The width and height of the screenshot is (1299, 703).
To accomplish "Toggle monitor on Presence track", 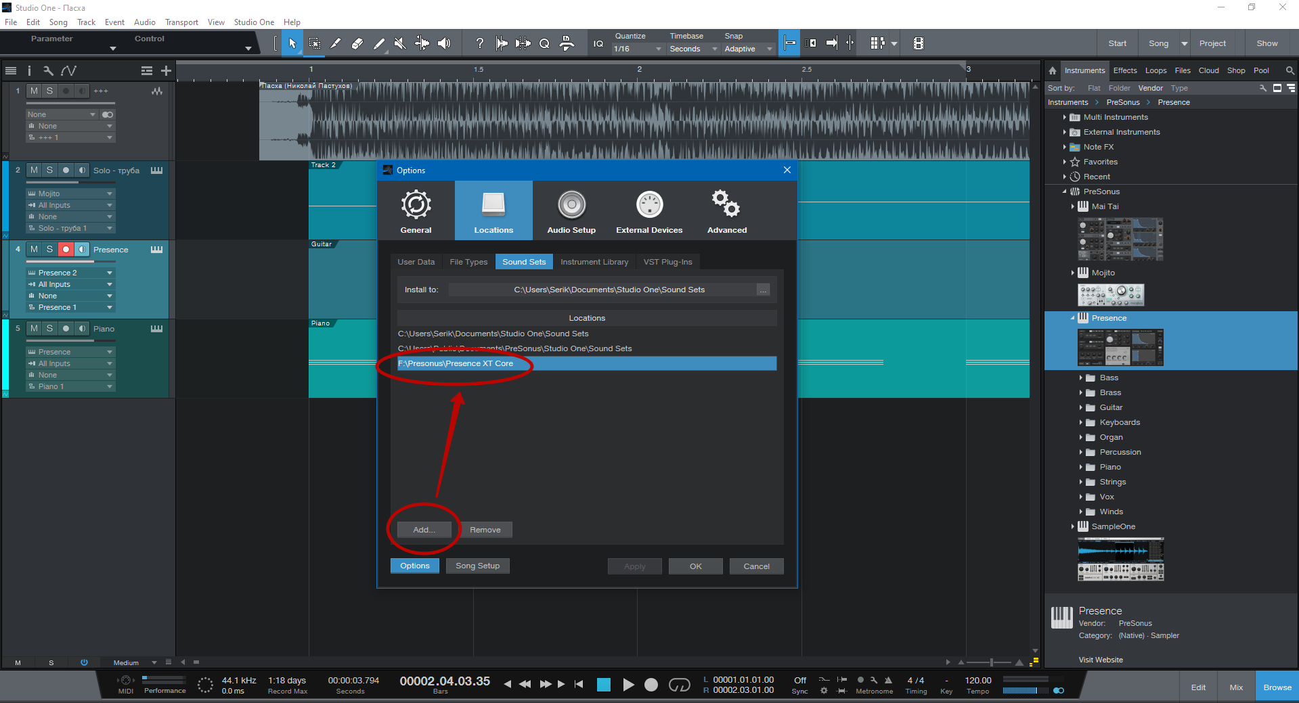I will (x=82, y=250).
